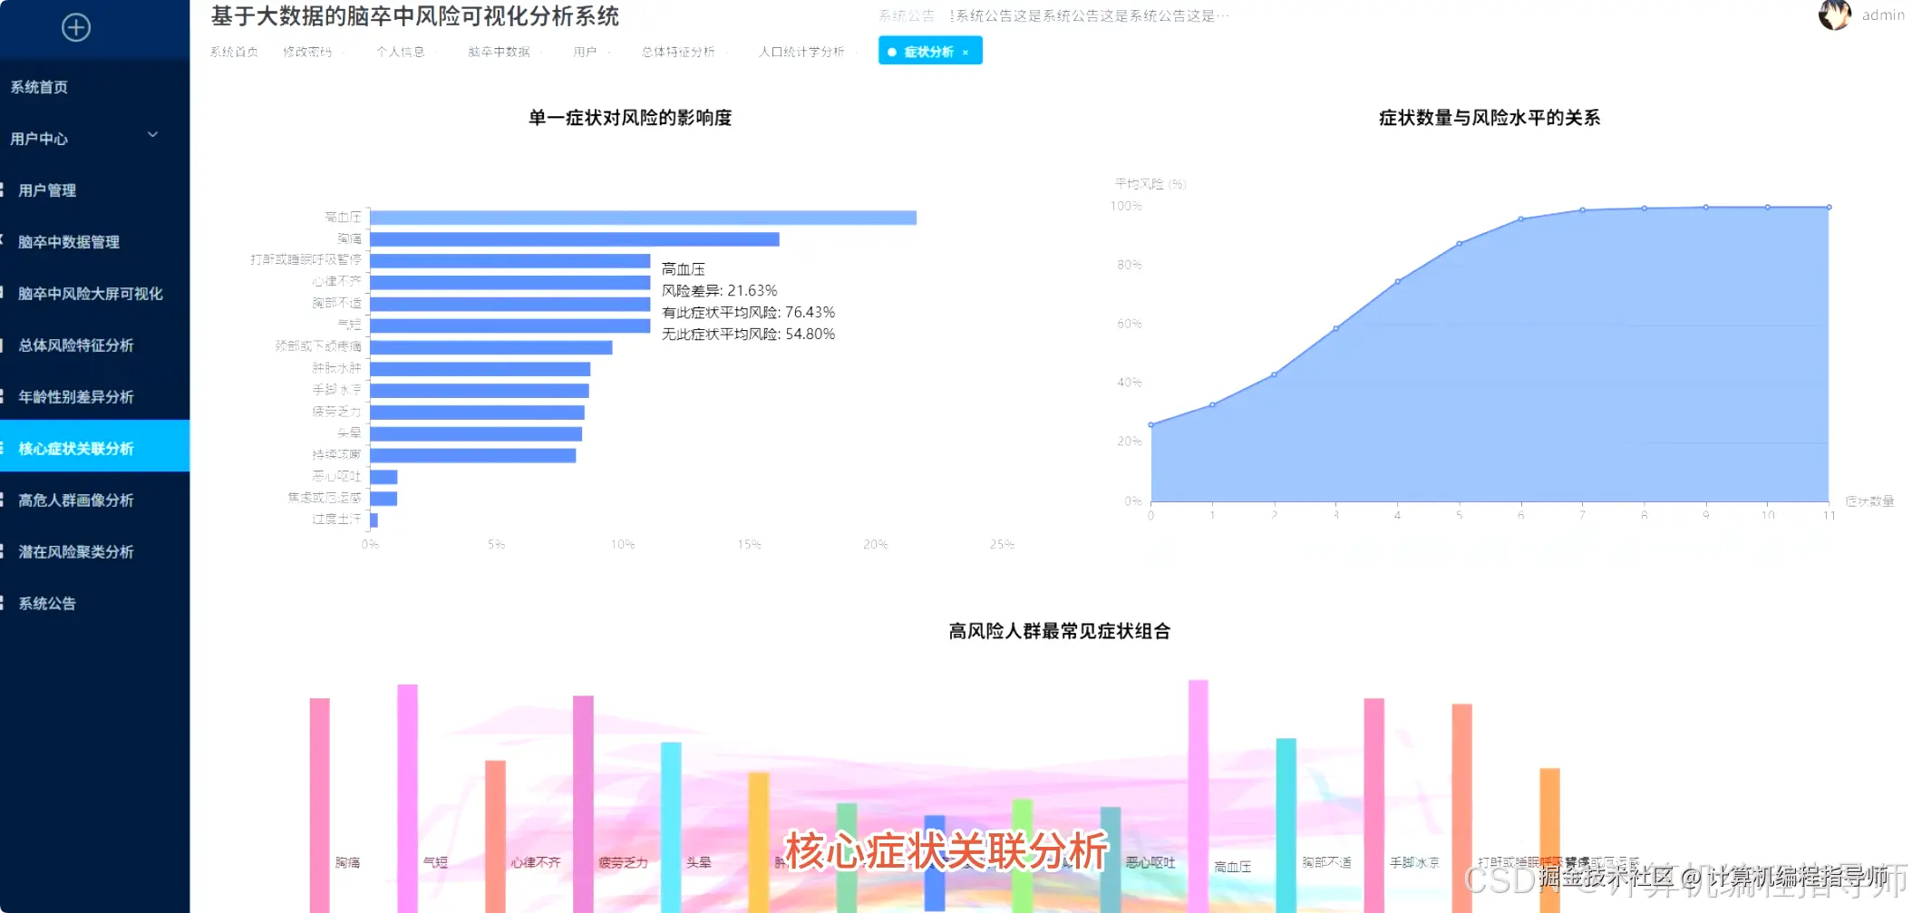Click the 单一症状对风险的影响度 chart title

(x=630, y=118)
